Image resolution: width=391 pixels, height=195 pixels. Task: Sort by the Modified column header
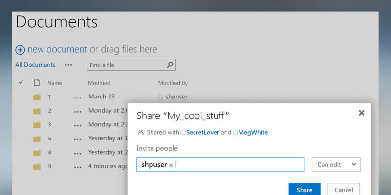(99, 83)
